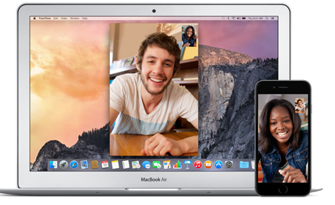
Task: Open the Video menu
Action: tap(64, 18)
